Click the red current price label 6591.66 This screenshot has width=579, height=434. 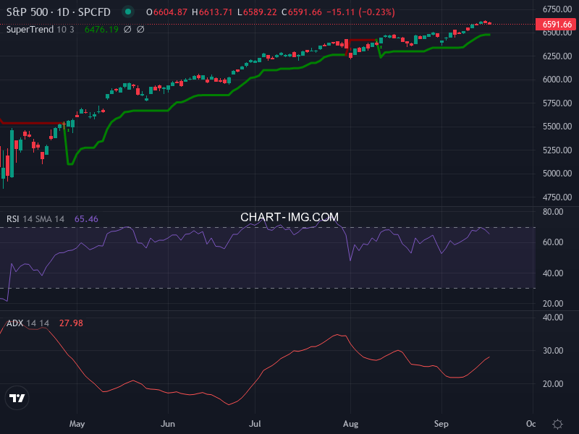pyautogui.click(x=555, y=25)
